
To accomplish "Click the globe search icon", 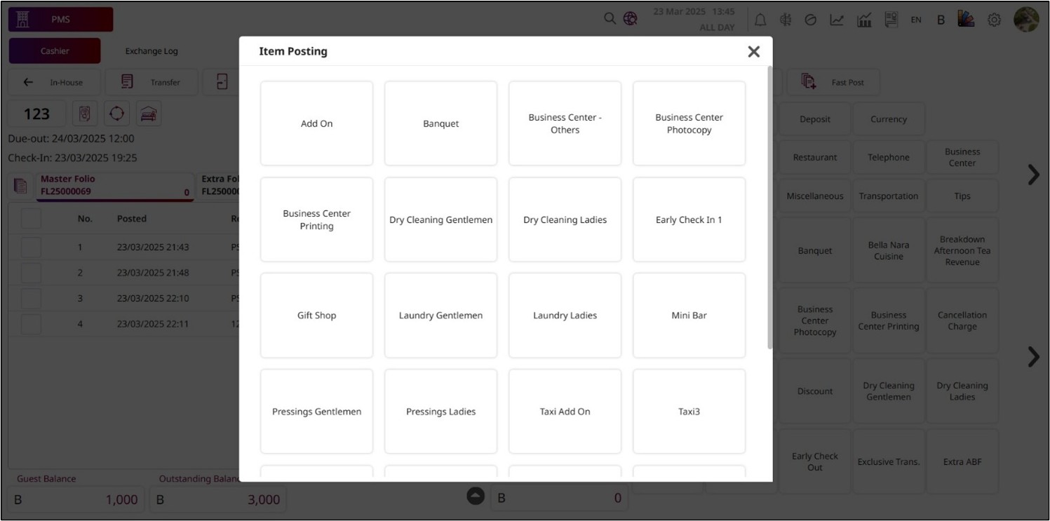I will (630, 19).
